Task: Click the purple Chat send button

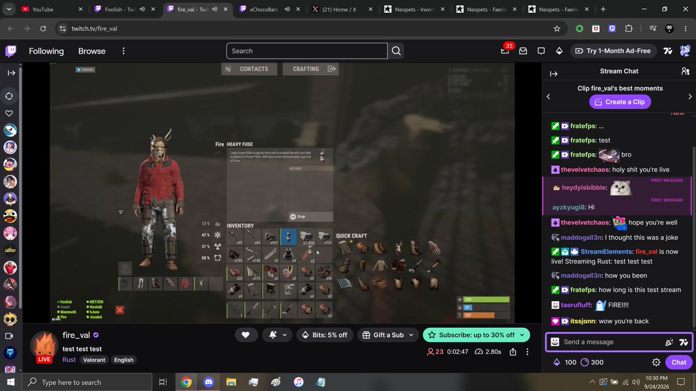Action: click(x=679, y=362)
